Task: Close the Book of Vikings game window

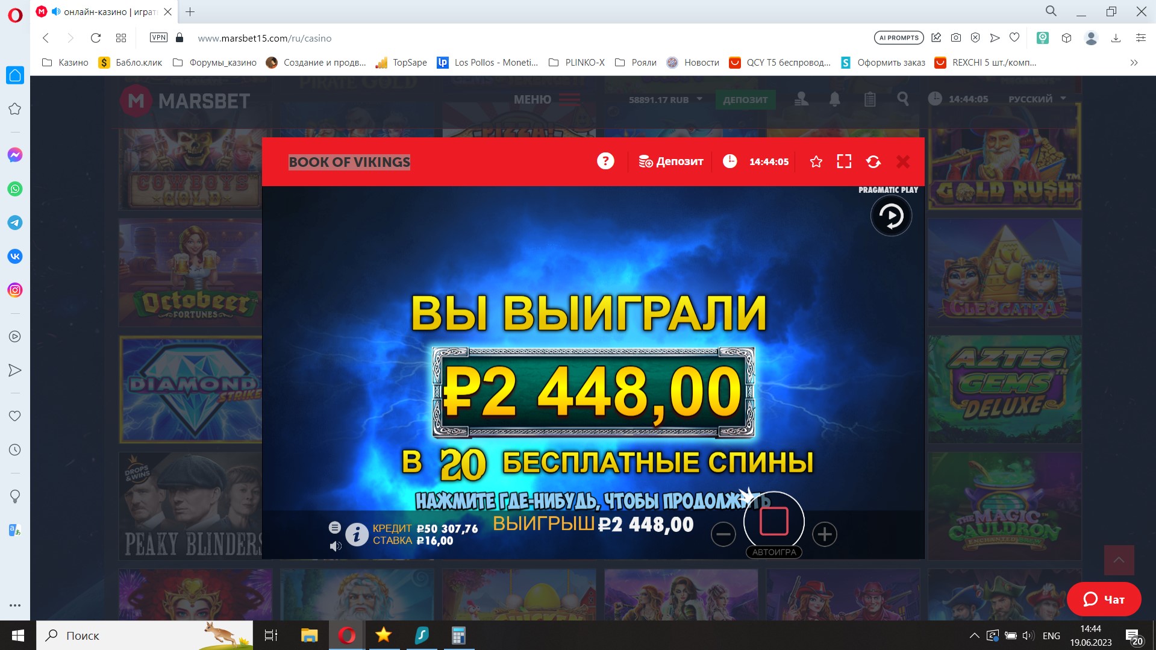Action: [903, 161]
